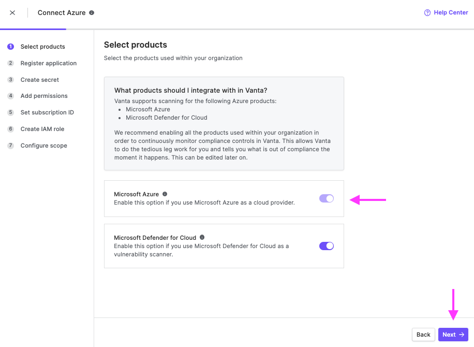Go to the Configure scope step

44,146
